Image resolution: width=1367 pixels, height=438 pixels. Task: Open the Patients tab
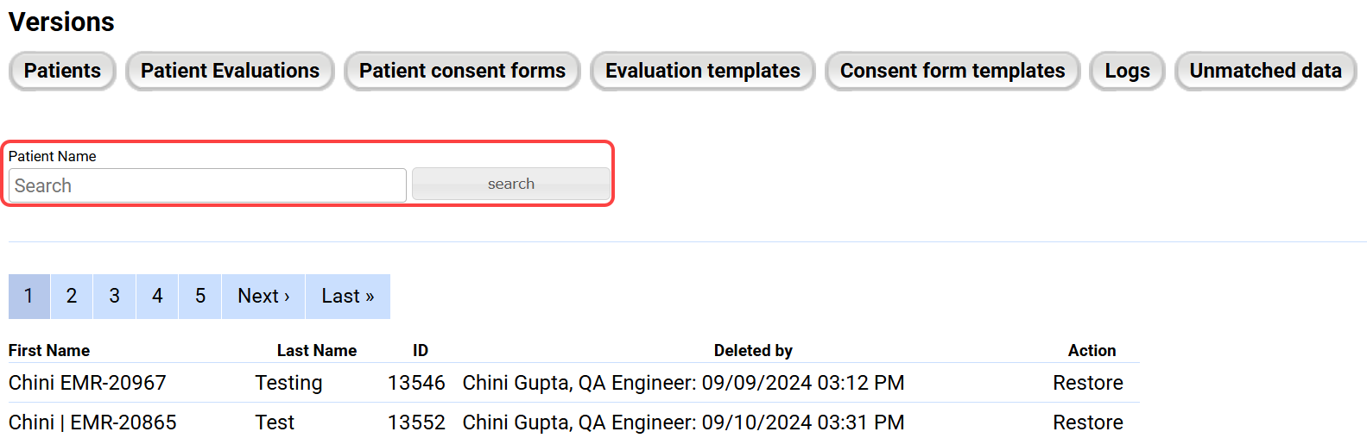62,71
